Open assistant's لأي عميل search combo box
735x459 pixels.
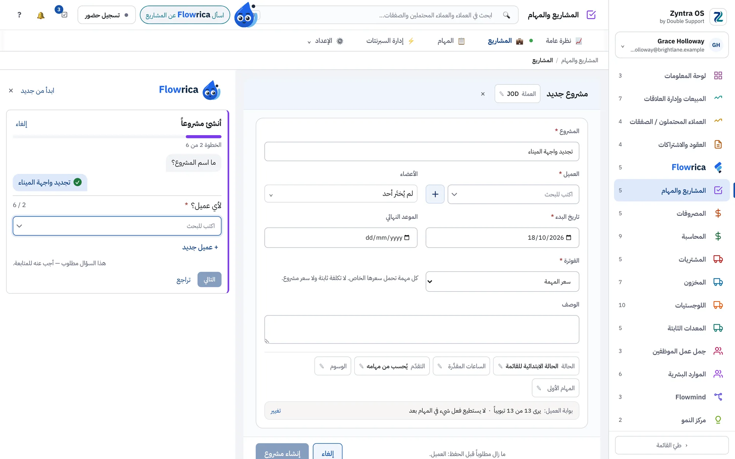point(117,226)
